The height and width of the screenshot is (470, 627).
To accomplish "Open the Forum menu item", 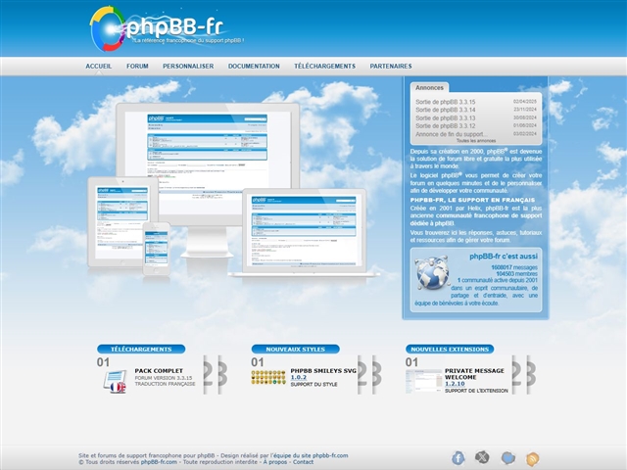I will point(137,66).
